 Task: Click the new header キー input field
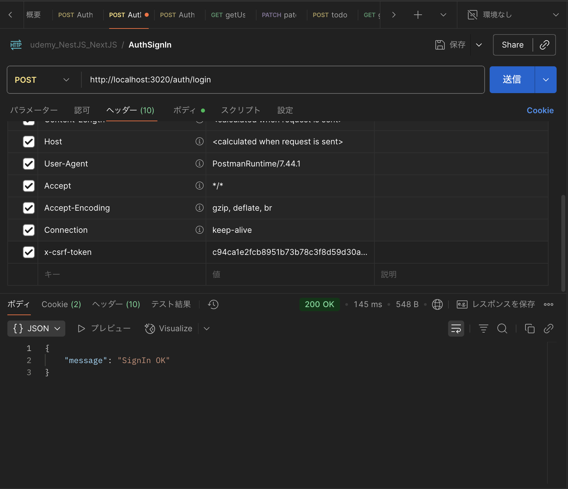pos(122,274)
